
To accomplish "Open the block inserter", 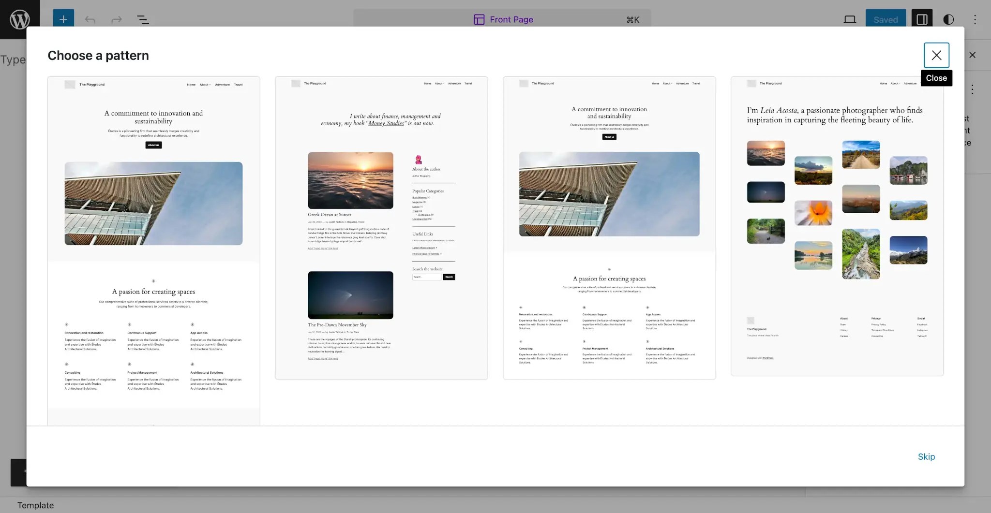I will [x=63, y=19].
